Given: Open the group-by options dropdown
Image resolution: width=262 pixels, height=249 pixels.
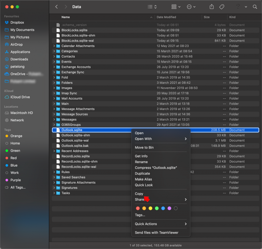Looking at the screenshot, I should [x=176, y=7].
